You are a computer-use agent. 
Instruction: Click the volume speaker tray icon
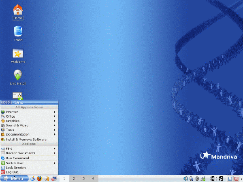[x=185, y=178]
